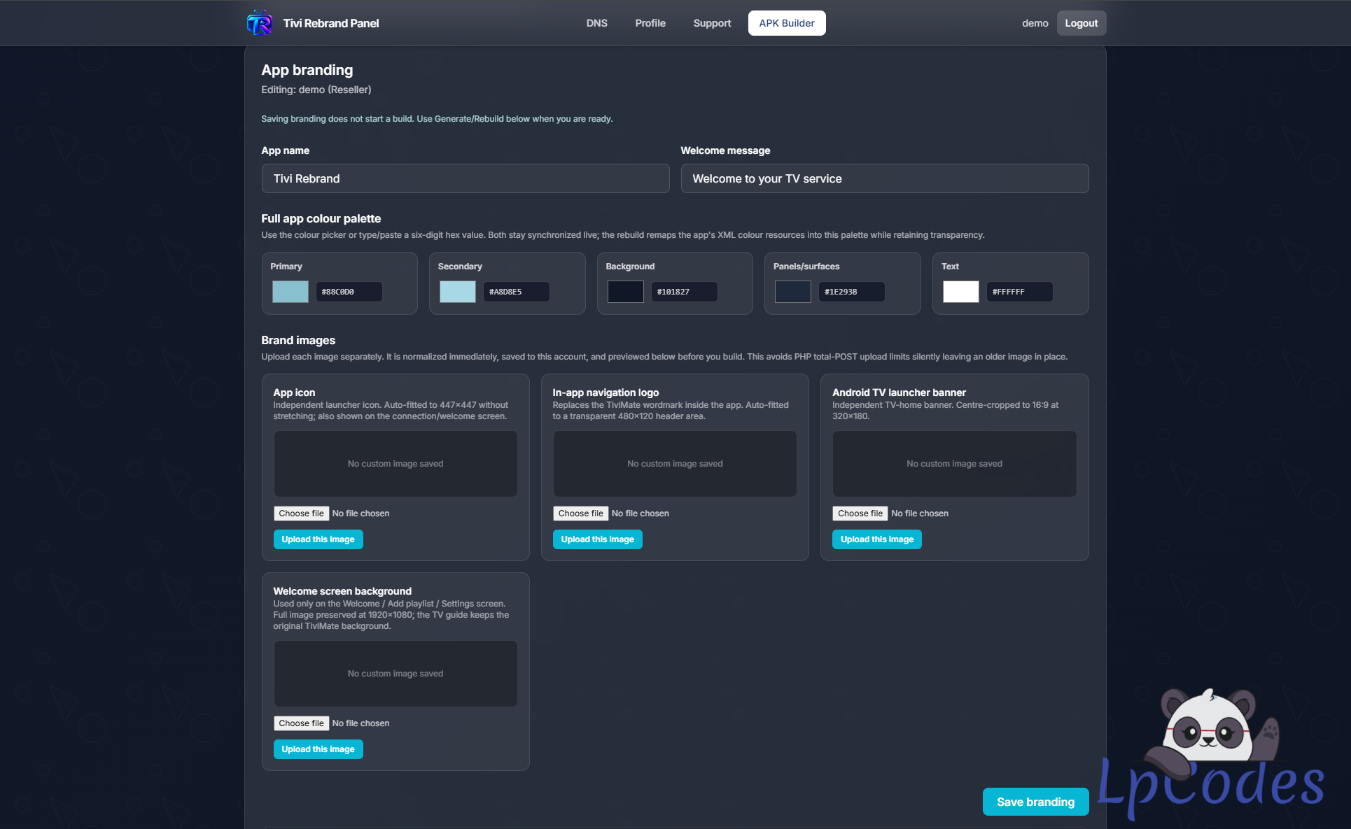Edit the Panels/surfaces hex value #1E293B

852,292
